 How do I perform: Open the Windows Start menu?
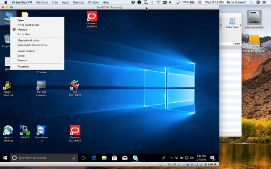point(5,158)
